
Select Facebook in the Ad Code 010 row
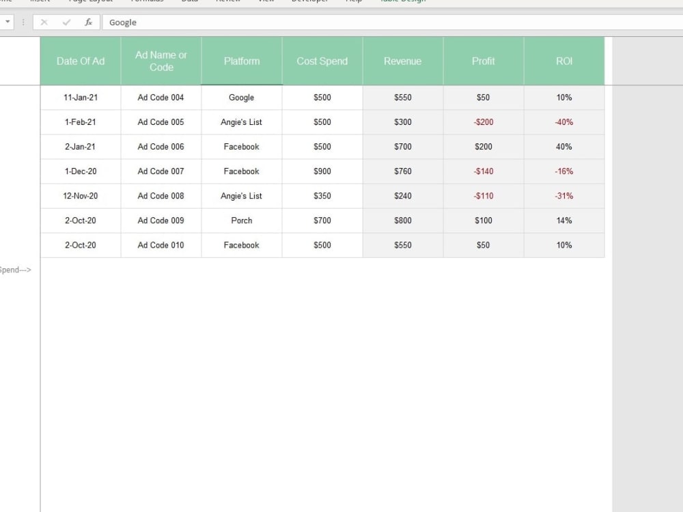pyautogui.click(x=242, y=245)
